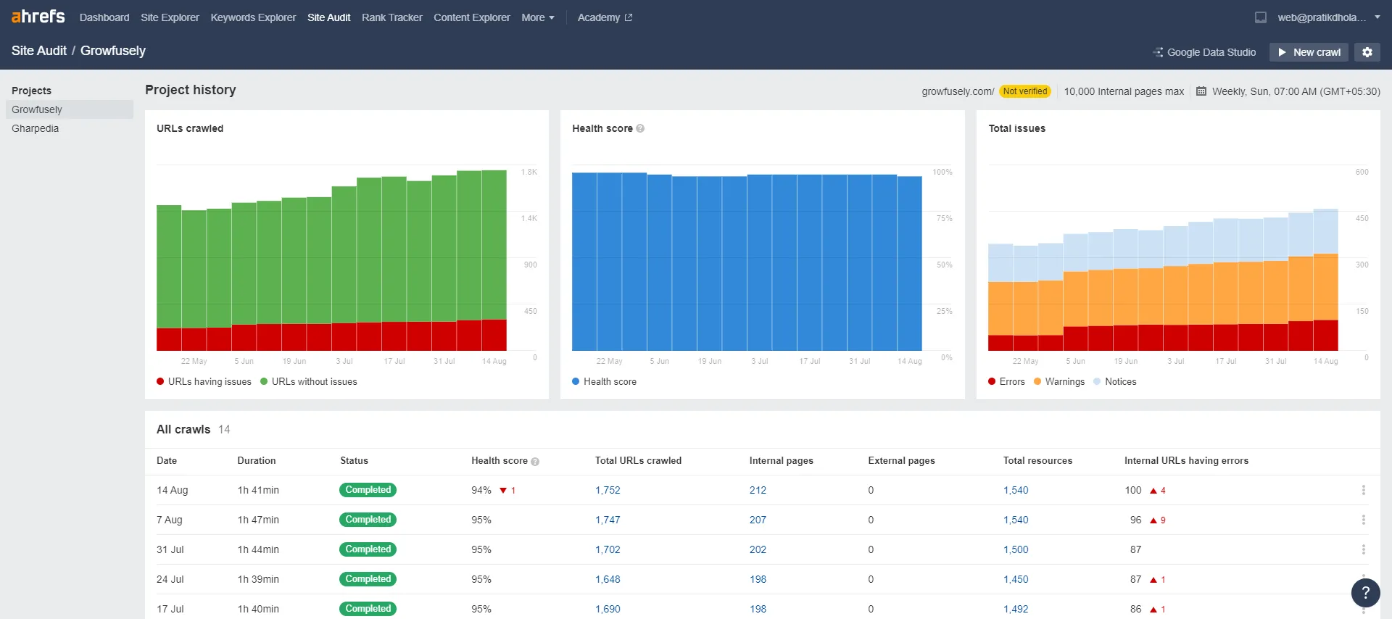The height and width of the screenshot is (619, 1392).
Task: Click Health score column info icon
Action: click(x=535, y=462)
